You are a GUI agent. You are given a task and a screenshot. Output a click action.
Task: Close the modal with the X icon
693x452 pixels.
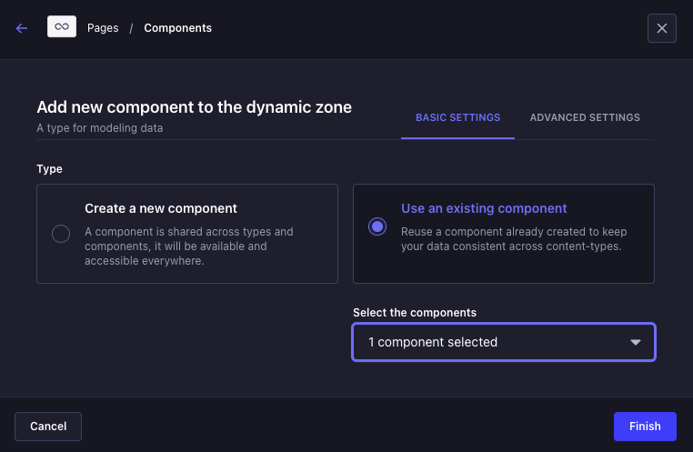(661, 28)
